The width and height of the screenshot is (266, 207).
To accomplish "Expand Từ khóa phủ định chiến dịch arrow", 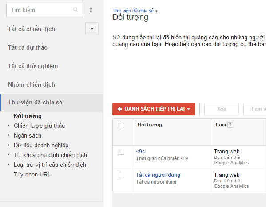I will 8,155.
